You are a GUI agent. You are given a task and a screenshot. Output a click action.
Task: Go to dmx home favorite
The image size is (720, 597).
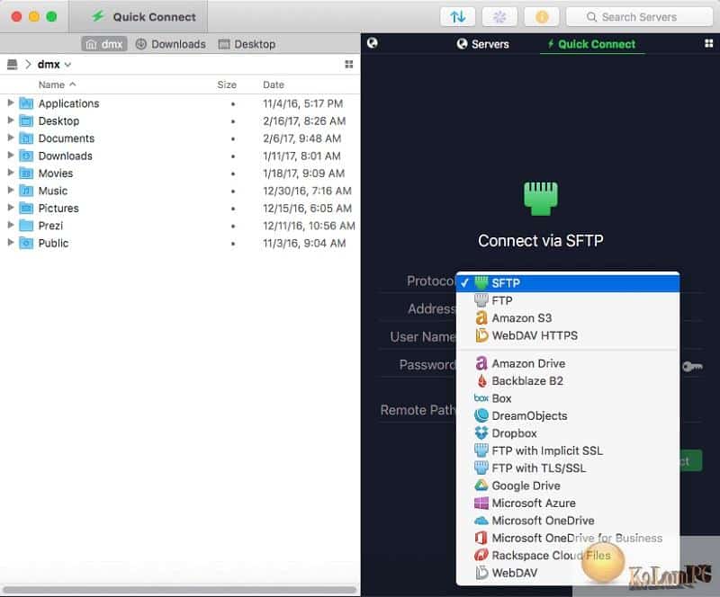tap(104, 44)
